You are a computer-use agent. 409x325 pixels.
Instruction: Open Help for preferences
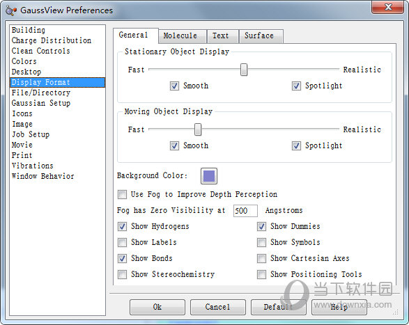point(339,307)
